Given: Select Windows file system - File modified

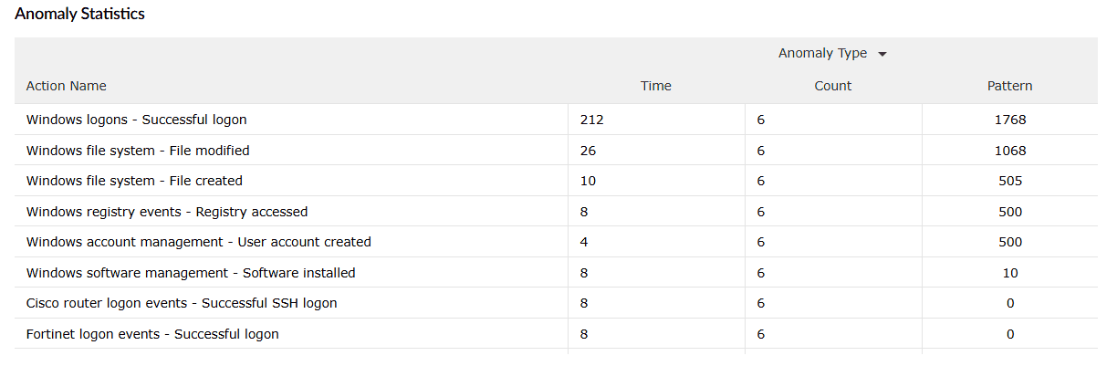Looking at the screenshot, I should coord(138,151).
